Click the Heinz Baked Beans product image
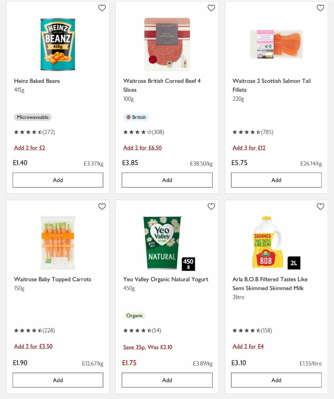This screenshot has height=399, width=334. pyautogui.click(x=57, y=44)
